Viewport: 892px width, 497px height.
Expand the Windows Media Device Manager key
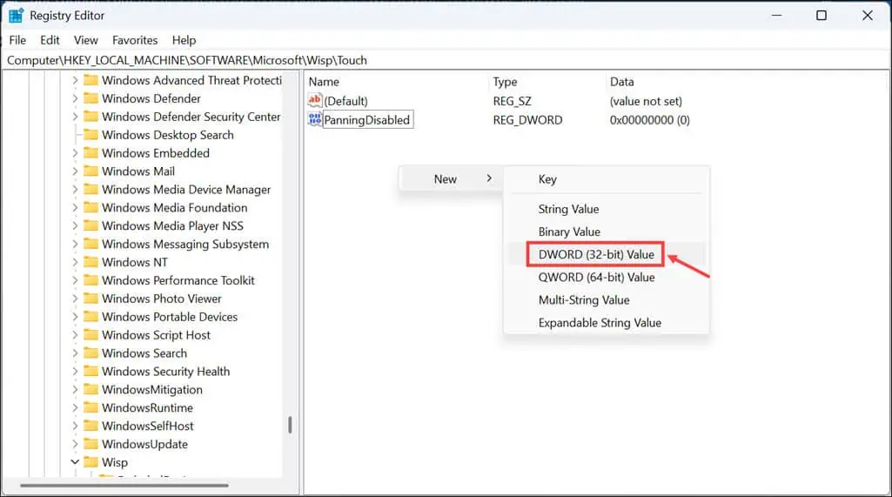[75, 190]
